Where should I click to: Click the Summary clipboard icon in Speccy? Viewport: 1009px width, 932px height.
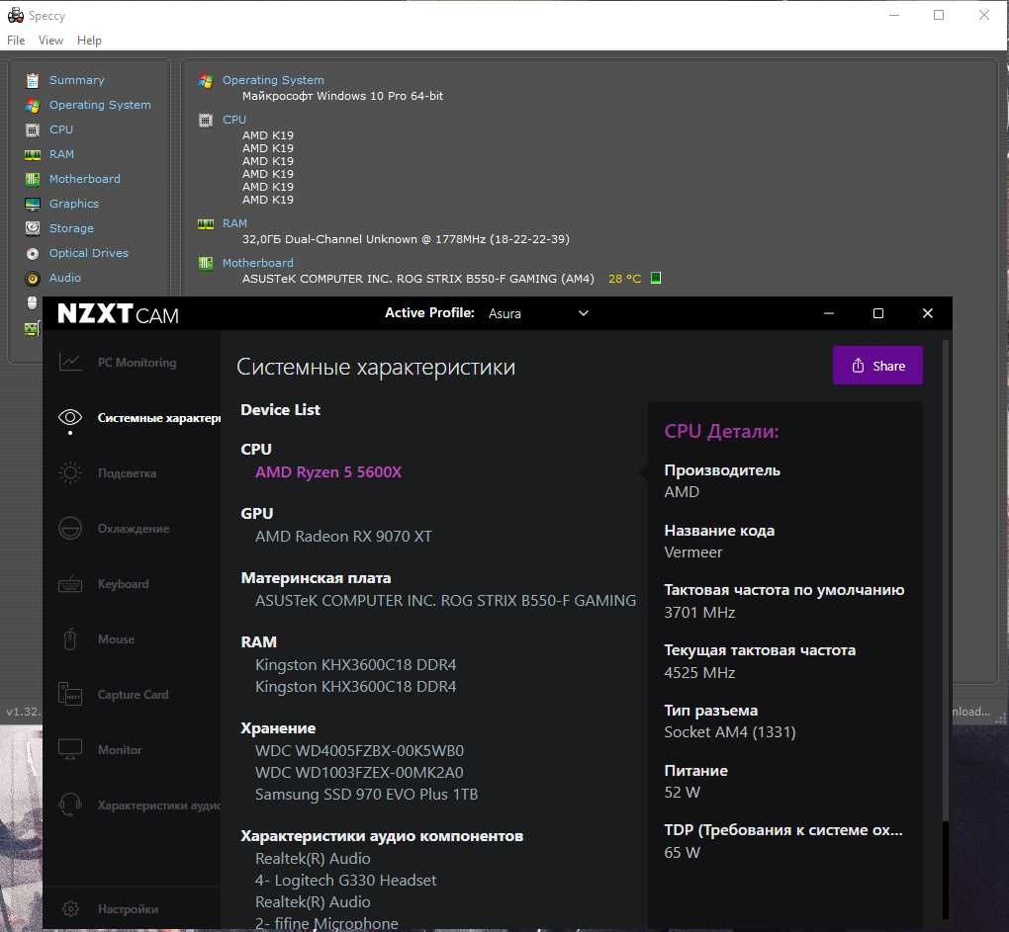33,80
